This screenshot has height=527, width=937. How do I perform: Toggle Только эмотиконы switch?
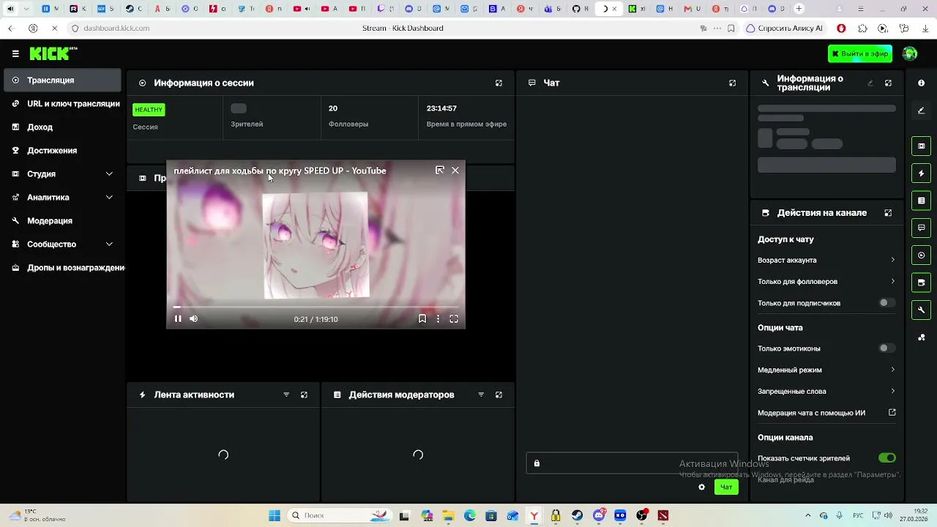886,348
